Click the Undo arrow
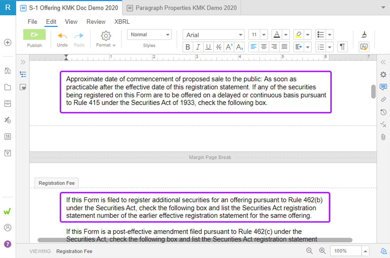 pos(62,36)
